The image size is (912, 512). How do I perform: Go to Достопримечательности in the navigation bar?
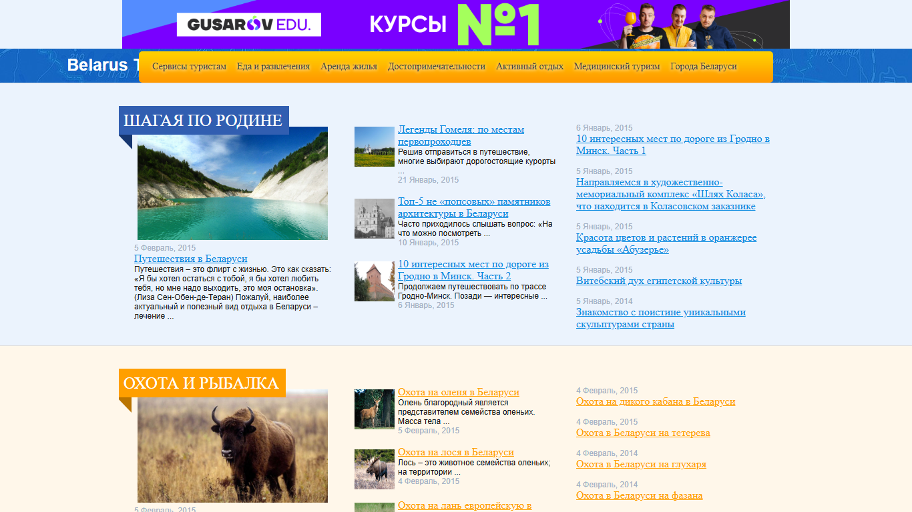(x=436, y=67)
